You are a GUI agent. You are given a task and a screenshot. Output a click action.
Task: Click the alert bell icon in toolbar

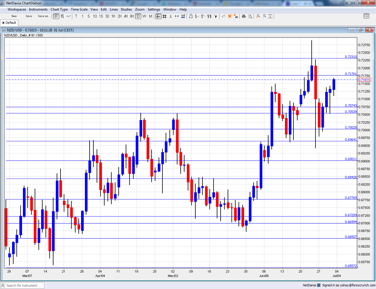click(x=191, y=16)
